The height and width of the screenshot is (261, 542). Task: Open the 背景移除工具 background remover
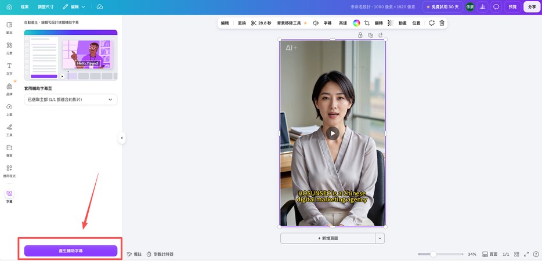[x=292, y=23]
